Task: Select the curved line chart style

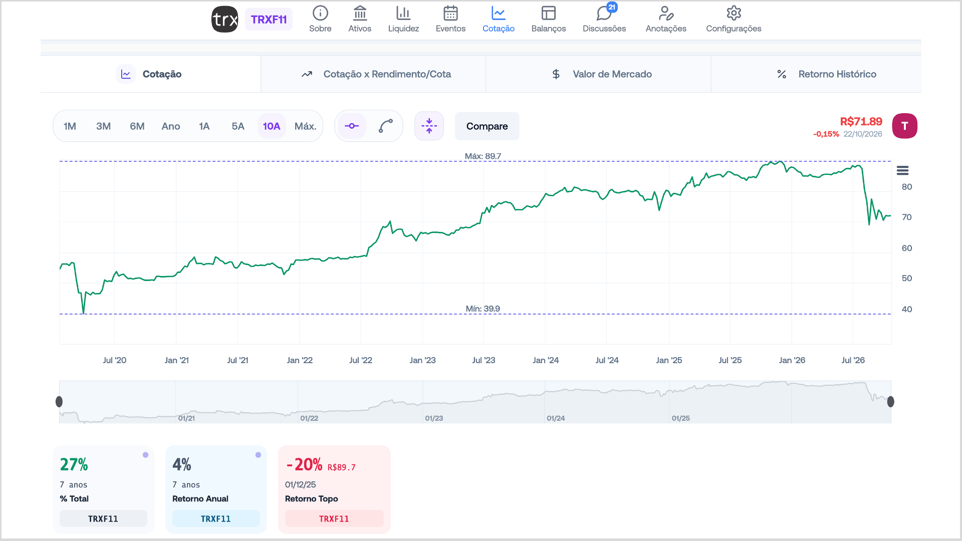Action: tap(385, 126)
